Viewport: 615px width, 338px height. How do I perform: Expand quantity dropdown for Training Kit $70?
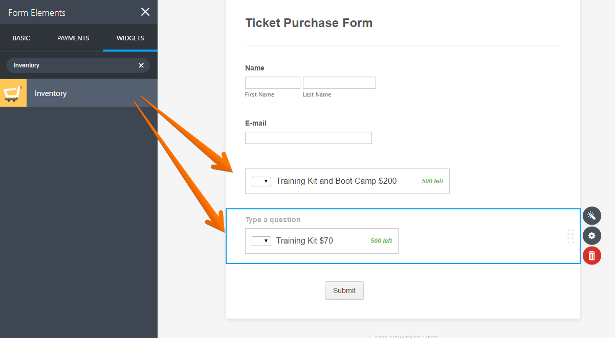[x=261, y=241]
